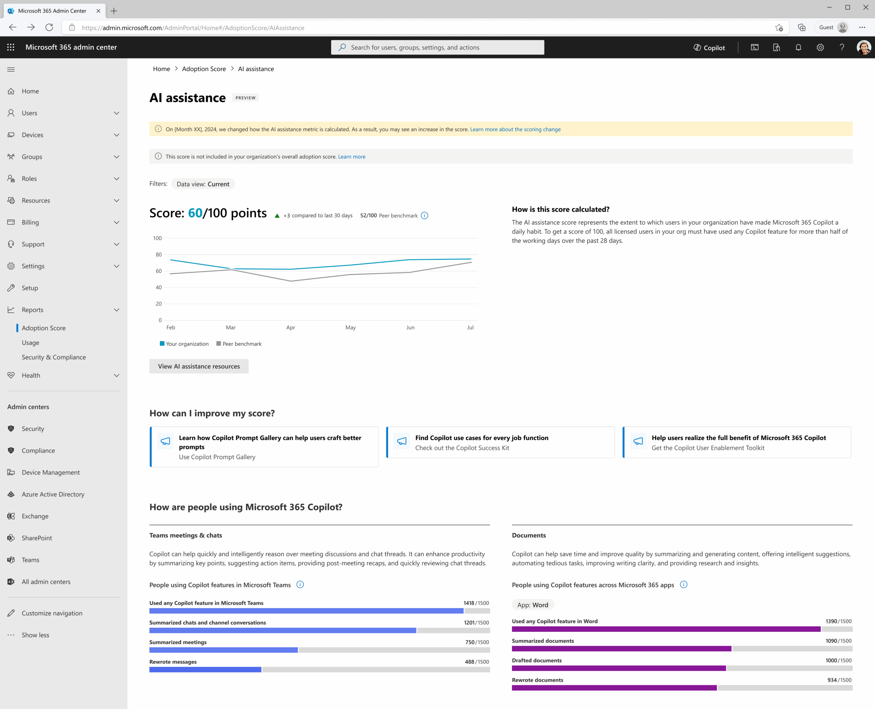Image resolution: width=875 pixels, height=709 pixels.
Task: Toggle the Your organization chart legend
Action: [184, 344]
